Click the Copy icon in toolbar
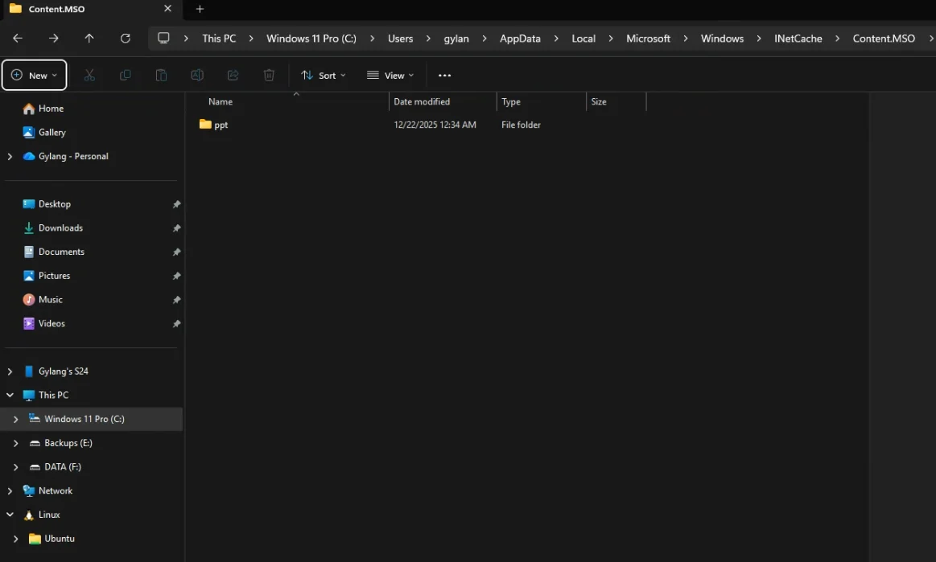 (126, 75)
